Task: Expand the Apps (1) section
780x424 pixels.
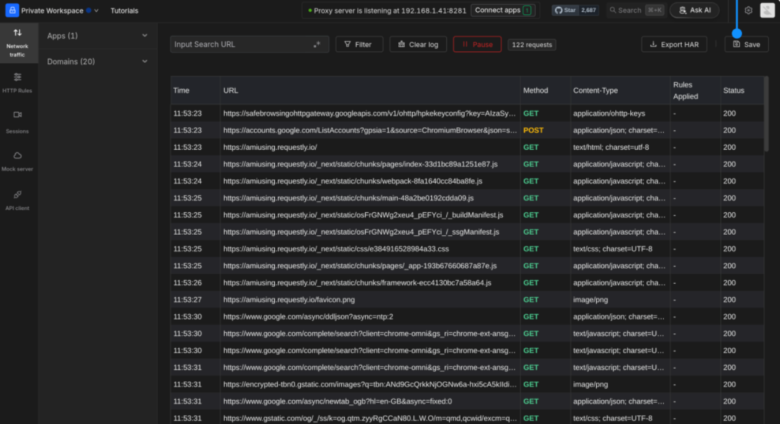Action: (98, 36)
